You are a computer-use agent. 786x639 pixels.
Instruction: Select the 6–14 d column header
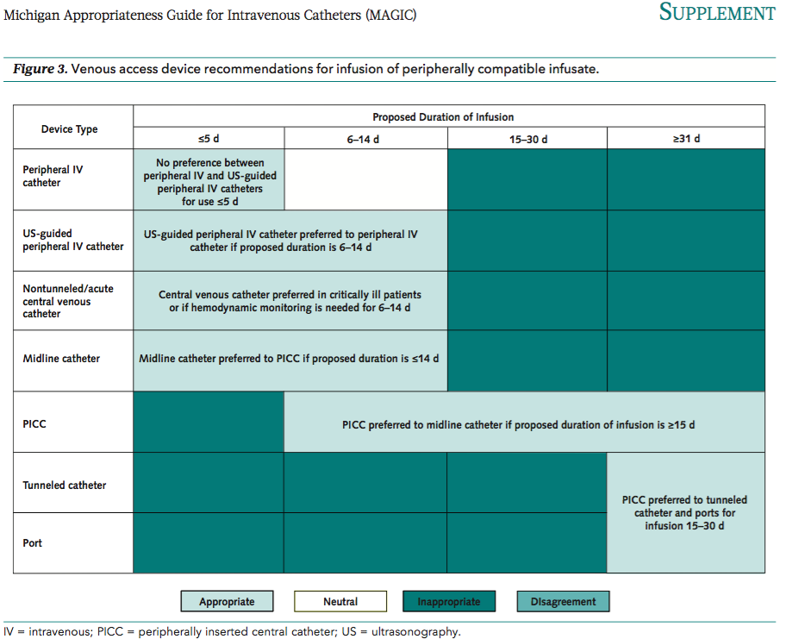(365, 139)
